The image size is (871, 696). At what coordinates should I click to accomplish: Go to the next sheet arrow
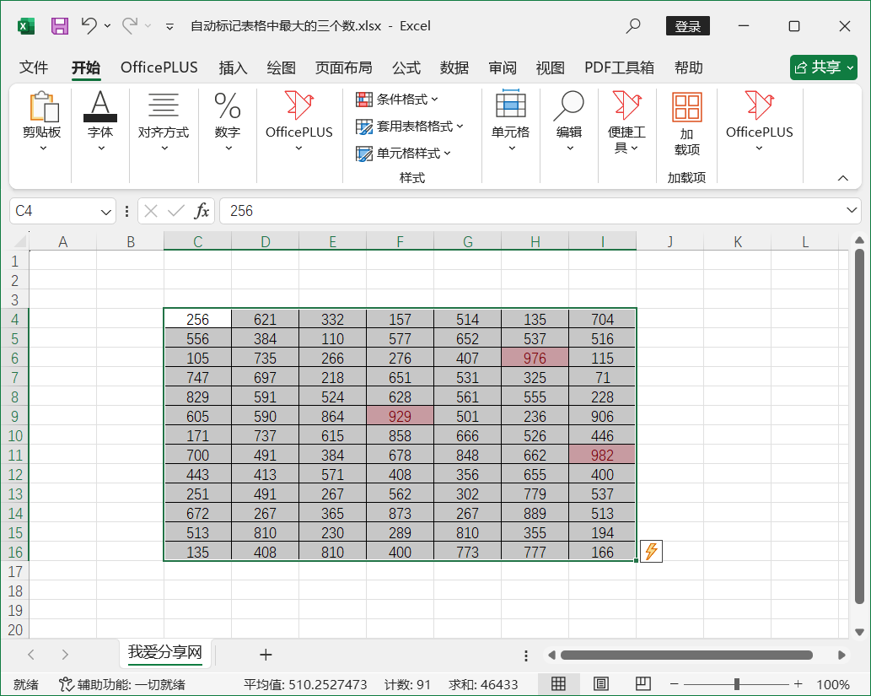point(65,655)
